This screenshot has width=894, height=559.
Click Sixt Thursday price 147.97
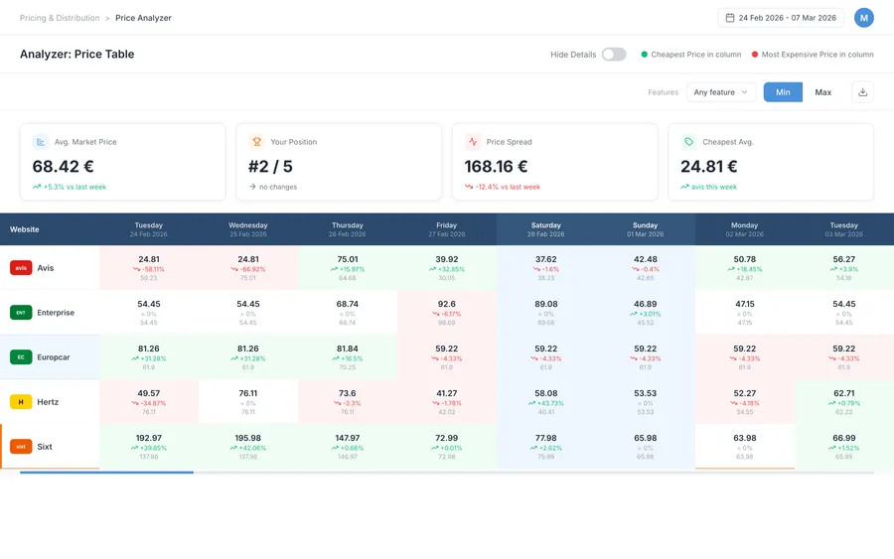coord(348,438)
